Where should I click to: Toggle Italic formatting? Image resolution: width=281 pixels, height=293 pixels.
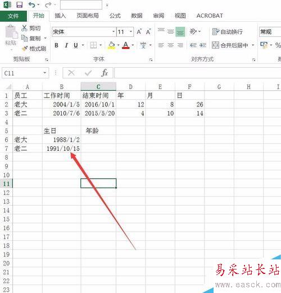tap(66, 45)
